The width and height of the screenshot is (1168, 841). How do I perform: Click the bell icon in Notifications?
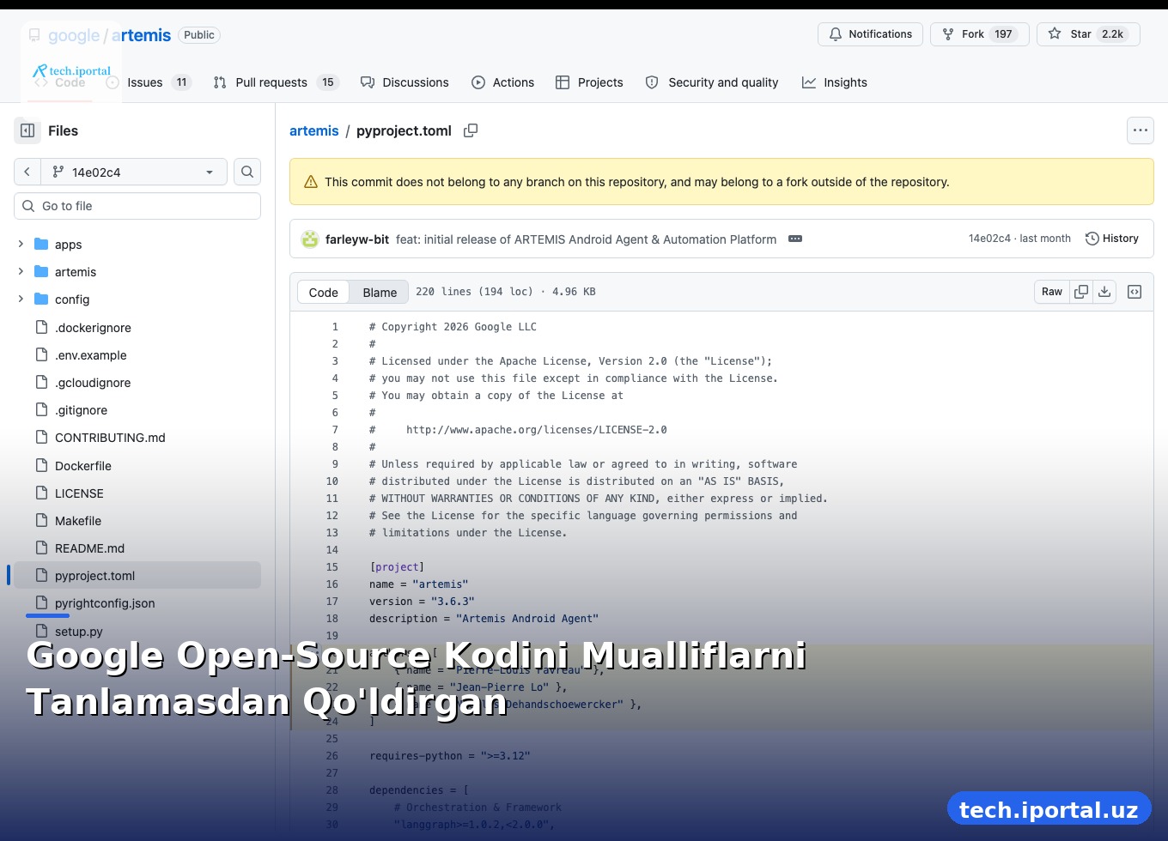836,34
